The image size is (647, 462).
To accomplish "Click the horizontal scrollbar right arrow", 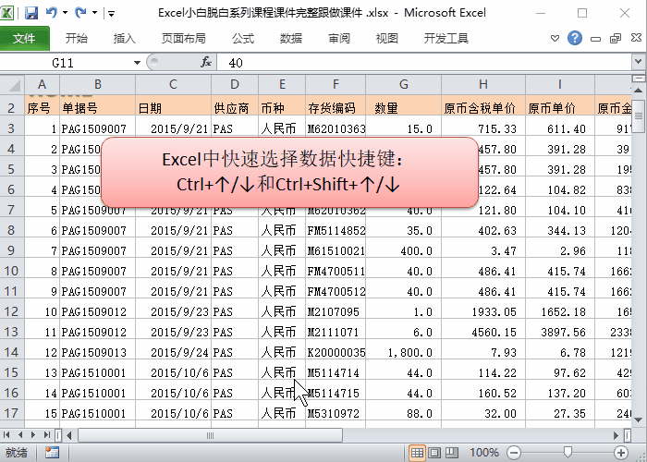I will (616, 435).
